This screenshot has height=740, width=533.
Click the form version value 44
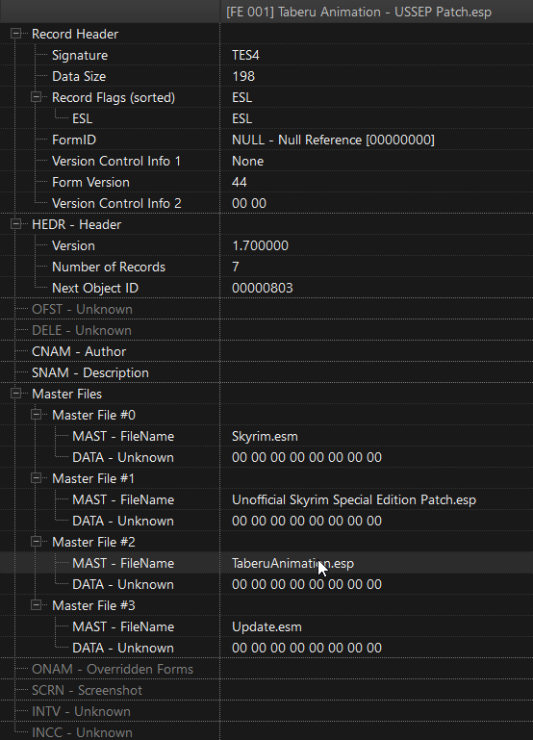(240, 182)
